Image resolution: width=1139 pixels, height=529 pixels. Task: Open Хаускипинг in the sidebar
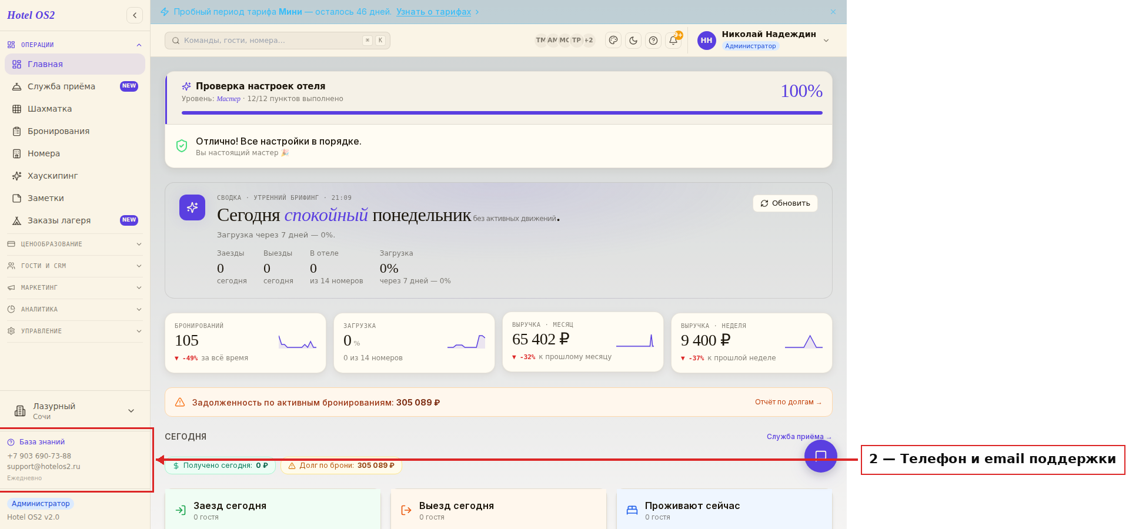pyautogui.click(x=75, y=176)
